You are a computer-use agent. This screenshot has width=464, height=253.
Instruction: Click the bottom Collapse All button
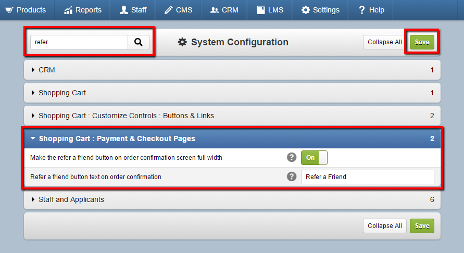(385, 226)
